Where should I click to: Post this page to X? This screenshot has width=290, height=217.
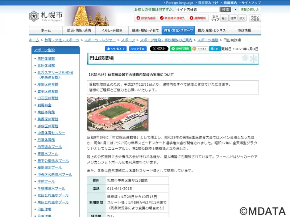[x=159, y=48]
